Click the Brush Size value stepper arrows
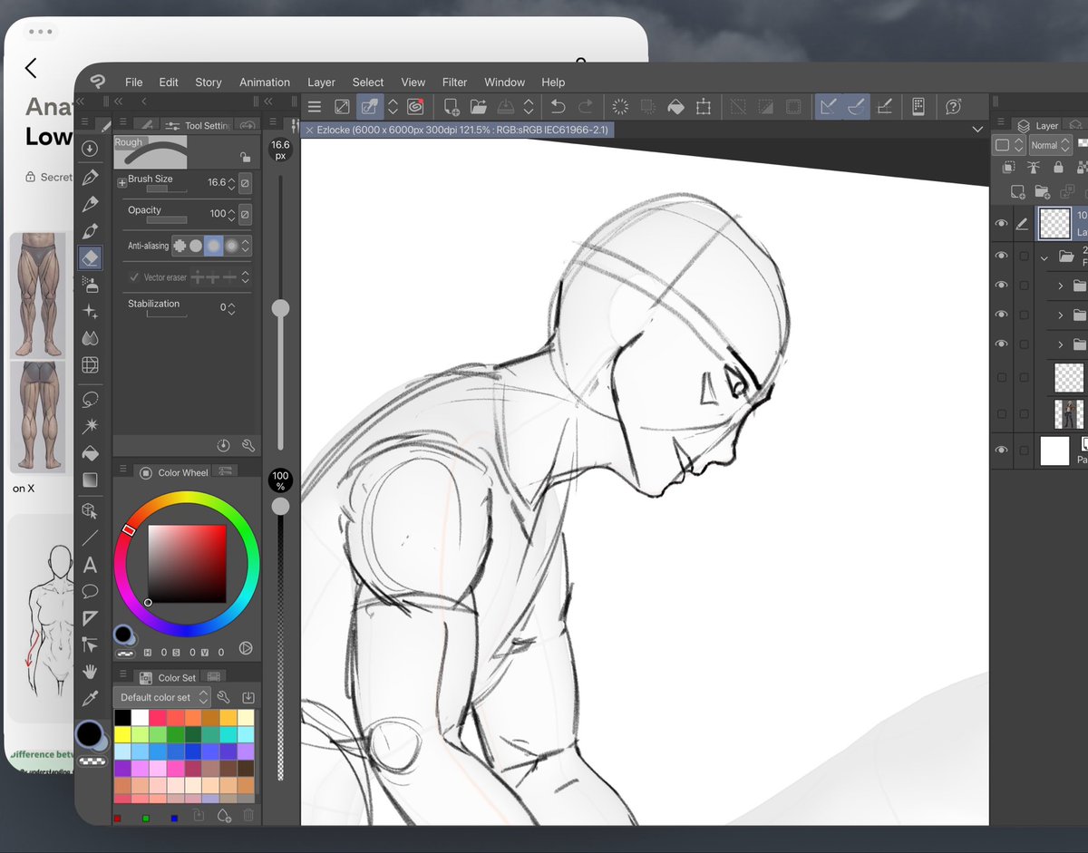Image resolution: width=1088 pixels, height=853 pixels. coord(231,182)
